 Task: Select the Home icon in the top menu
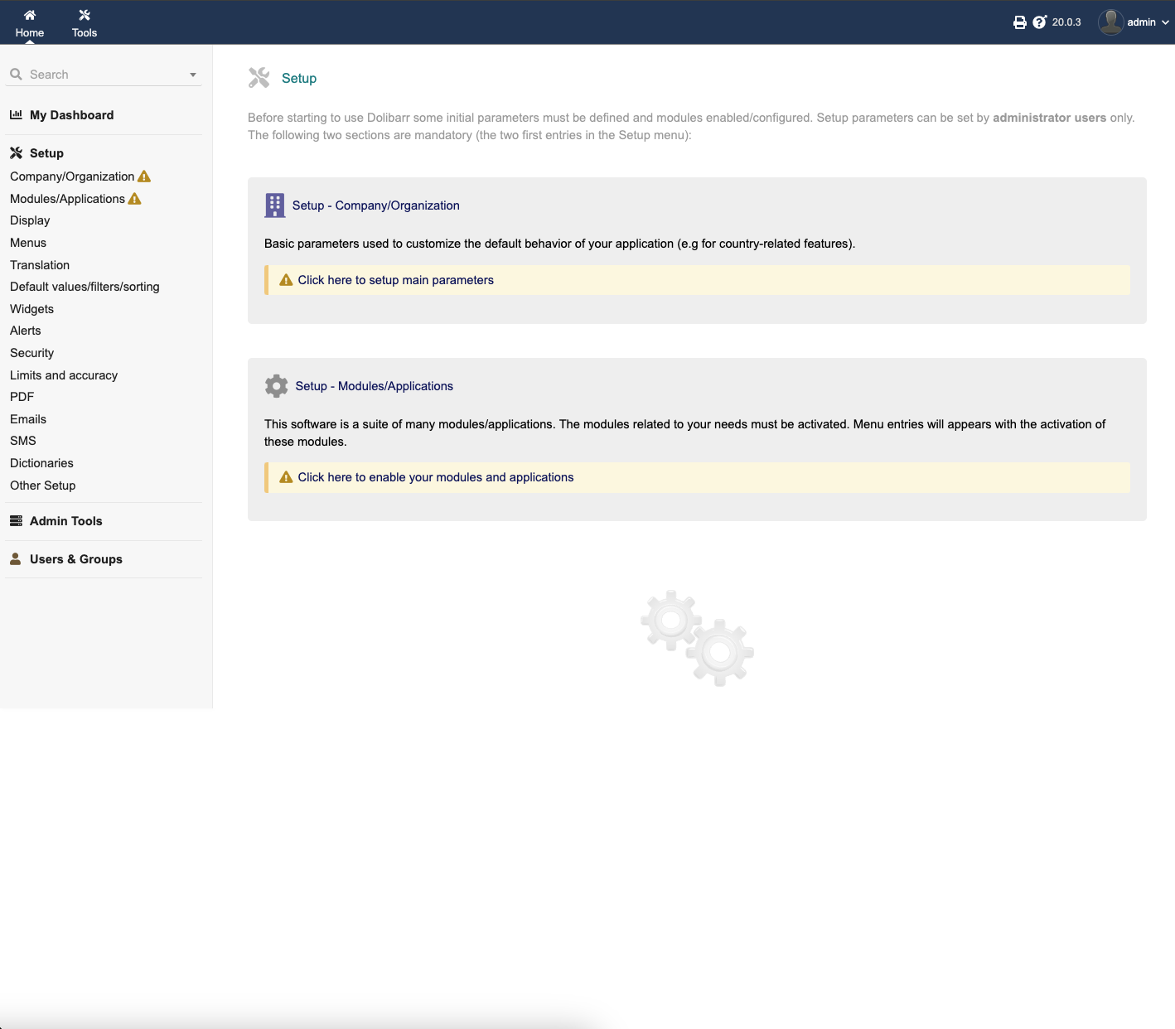click(30, 14)
